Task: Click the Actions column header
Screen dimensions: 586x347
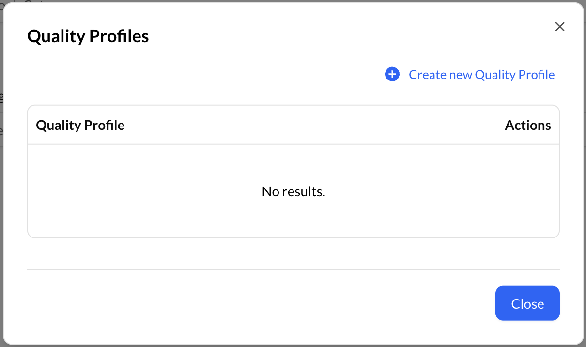Action: click(x=527, y=125)
